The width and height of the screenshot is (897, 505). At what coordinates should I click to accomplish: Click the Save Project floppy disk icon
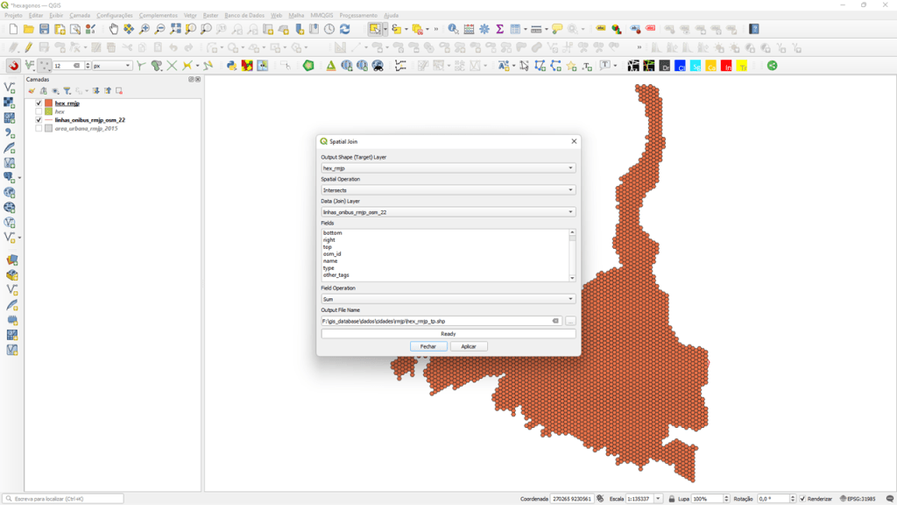(x=44, y=29)
